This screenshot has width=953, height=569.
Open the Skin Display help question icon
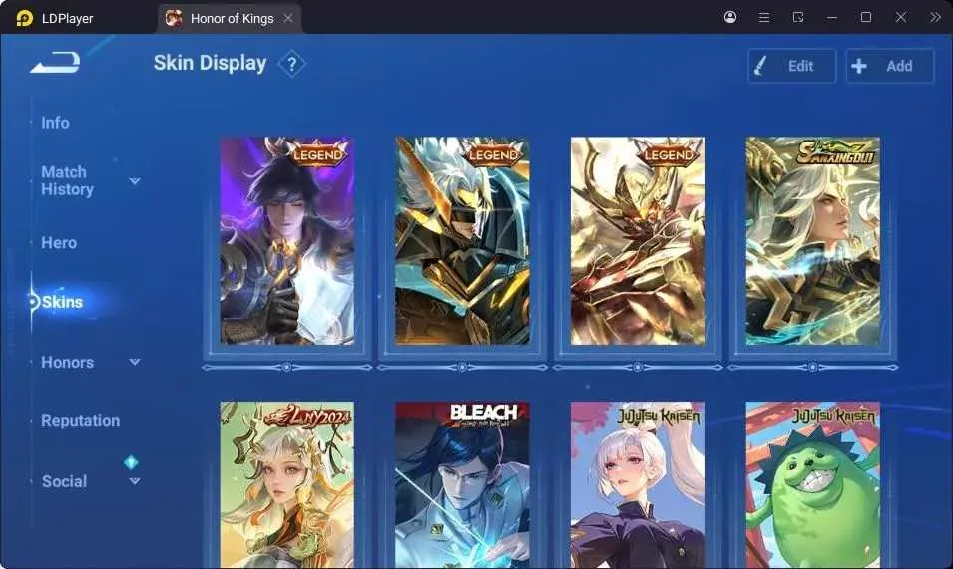291,64
